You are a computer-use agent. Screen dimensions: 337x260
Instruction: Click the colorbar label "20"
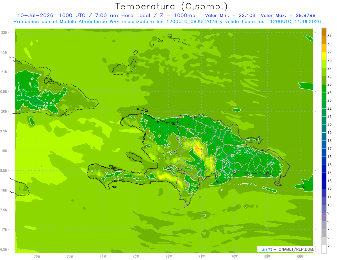tap(330, 124)
